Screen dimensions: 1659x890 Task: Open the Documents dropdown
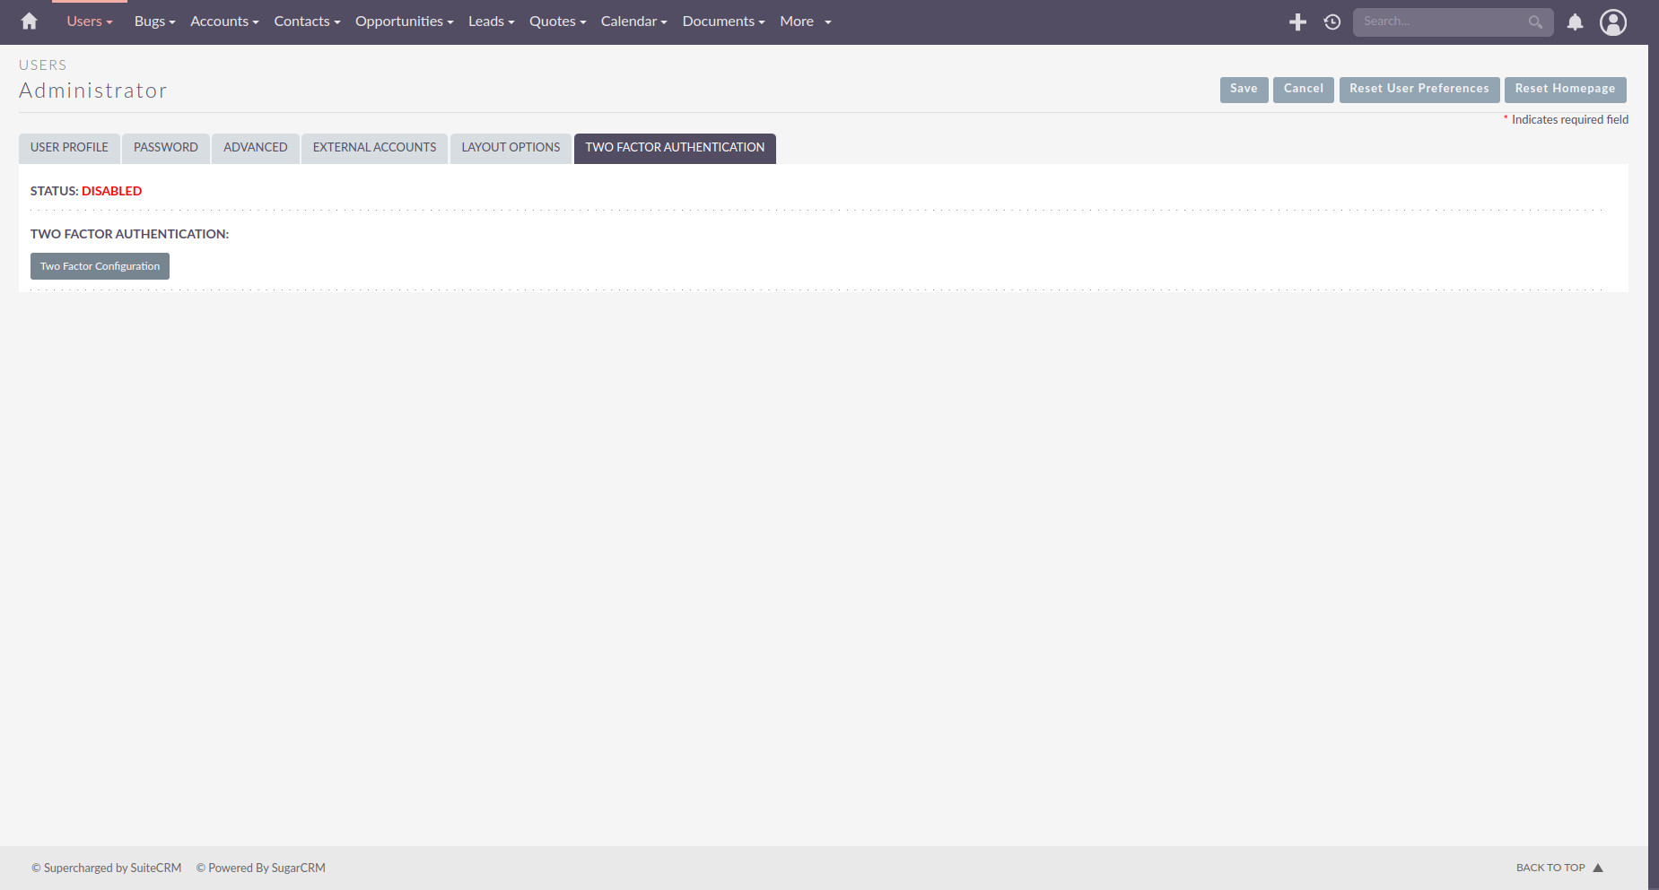click(x=721, y=21)
